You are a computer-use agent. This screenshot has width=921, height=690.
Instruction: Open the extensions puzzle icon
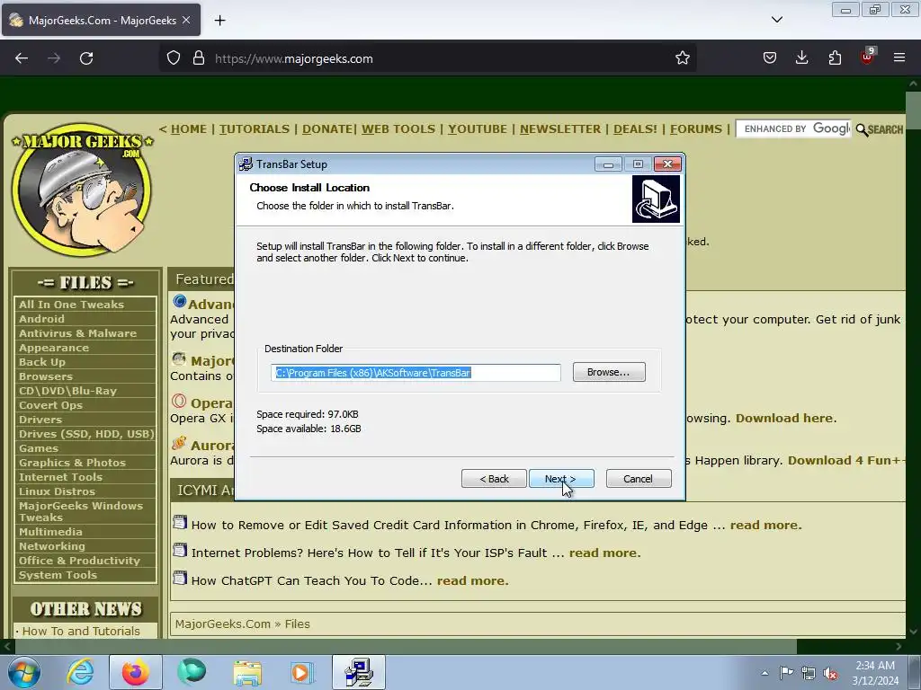tap(835, 58)
